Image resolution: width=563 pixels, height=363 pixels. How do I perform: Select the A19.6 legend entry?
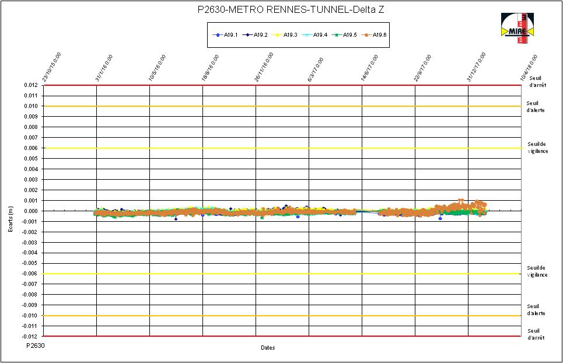[374, 35]
